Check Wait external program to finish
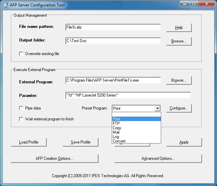The width and height of the screenshot is (217, 186). pos(21,119)
